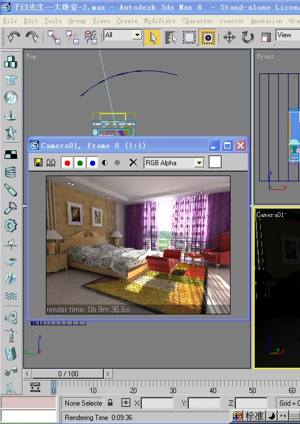The width and height of the screenshot is (300, 424).
Task: Click the Rectangular Selection Region tool
Action: coord(189,38)
